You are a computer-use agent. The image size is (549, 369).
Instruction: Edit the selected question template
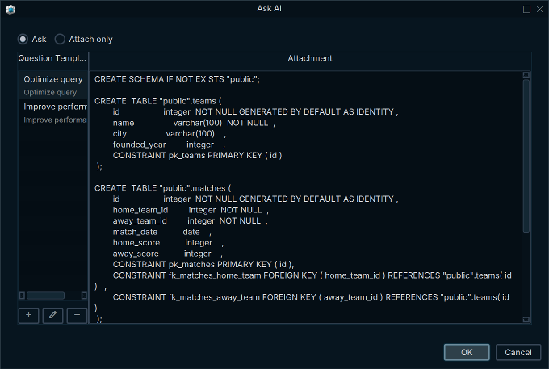tap(52, 315)
